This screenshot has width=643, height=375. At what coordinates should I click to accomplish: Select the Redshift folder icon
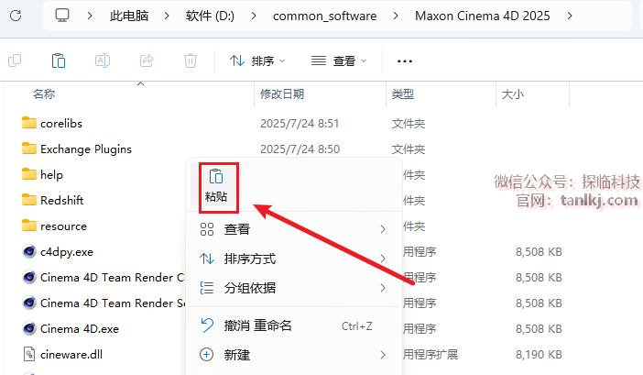point(29,200)
